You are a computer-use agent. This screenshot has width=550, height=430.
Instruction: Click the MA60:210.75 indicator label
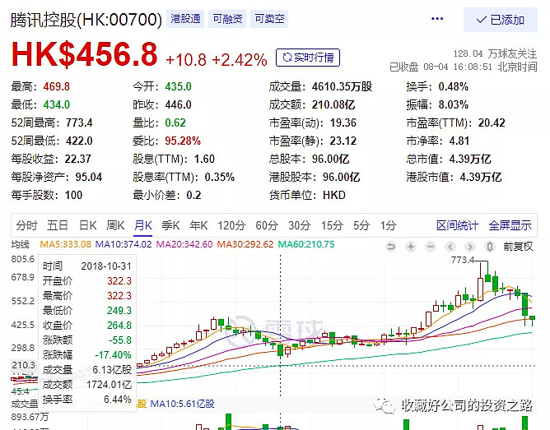click(x=306, y=244)
